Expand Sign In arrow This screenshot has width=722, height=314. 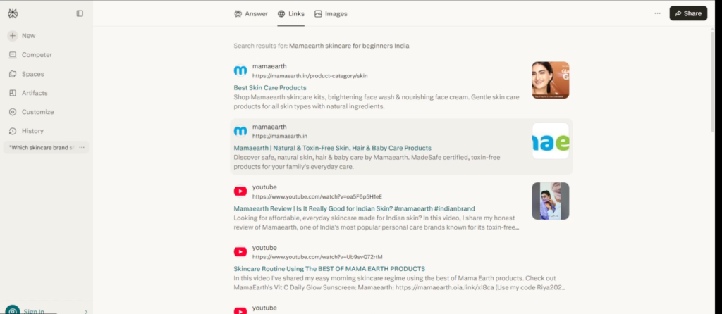point(86,312)
